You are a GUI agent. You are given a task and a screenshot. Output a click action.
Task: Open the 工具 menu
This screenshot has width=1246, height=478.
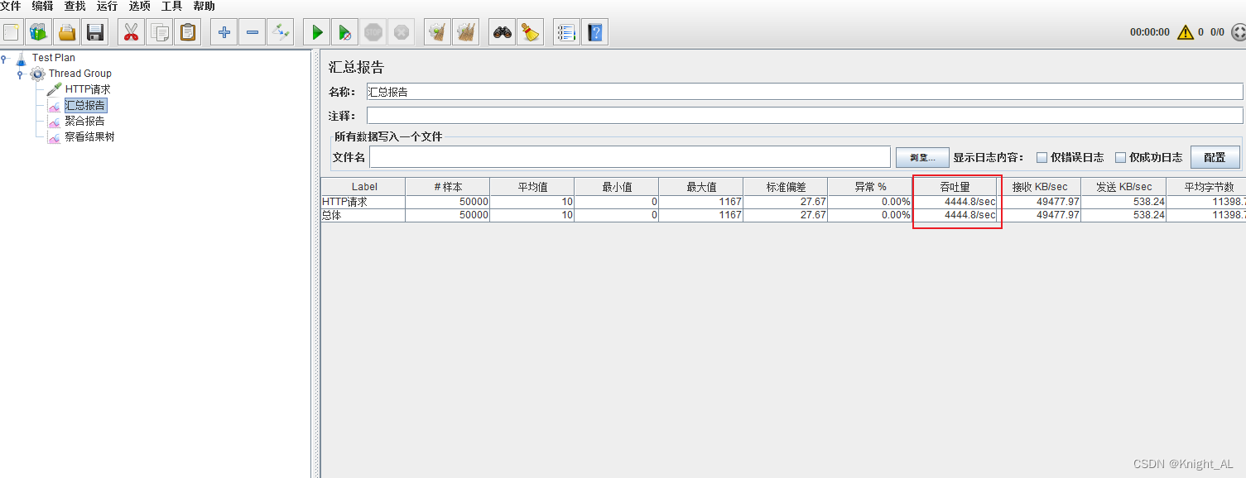tap(171, 6)
